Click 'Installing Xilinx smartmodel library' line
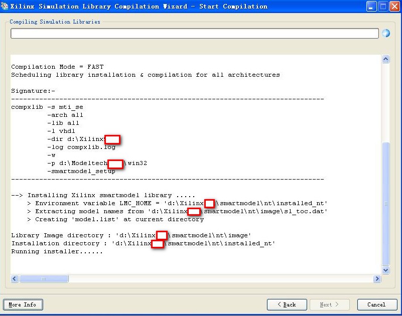Image resolution: width=402 pixels, height=316 pixels. tap(103, 195)
